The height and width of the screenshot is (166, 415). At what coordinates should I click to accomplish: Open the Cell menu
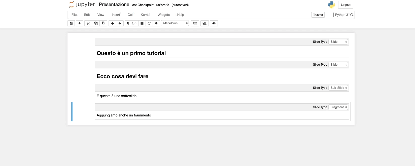[130, 15]
